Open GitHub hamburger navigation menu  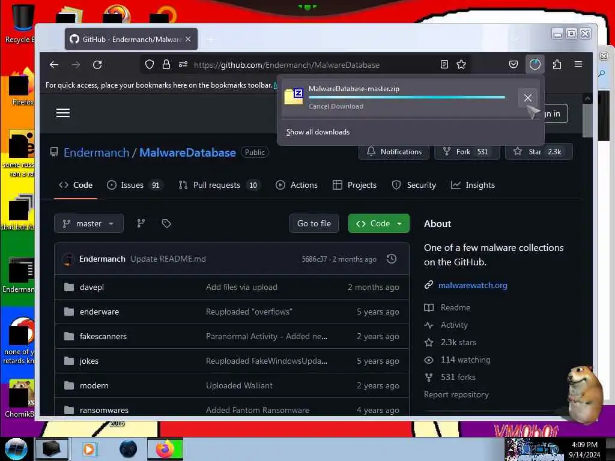coord(62,113)
